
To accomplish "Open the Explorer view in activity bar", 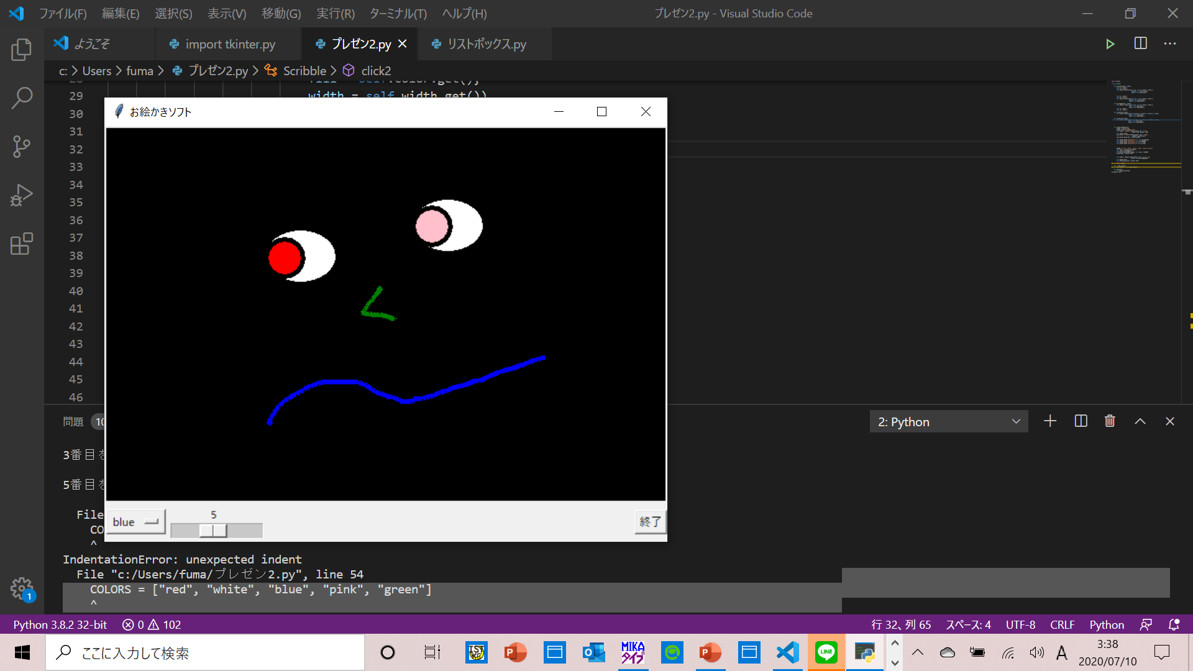I will 22,50.
